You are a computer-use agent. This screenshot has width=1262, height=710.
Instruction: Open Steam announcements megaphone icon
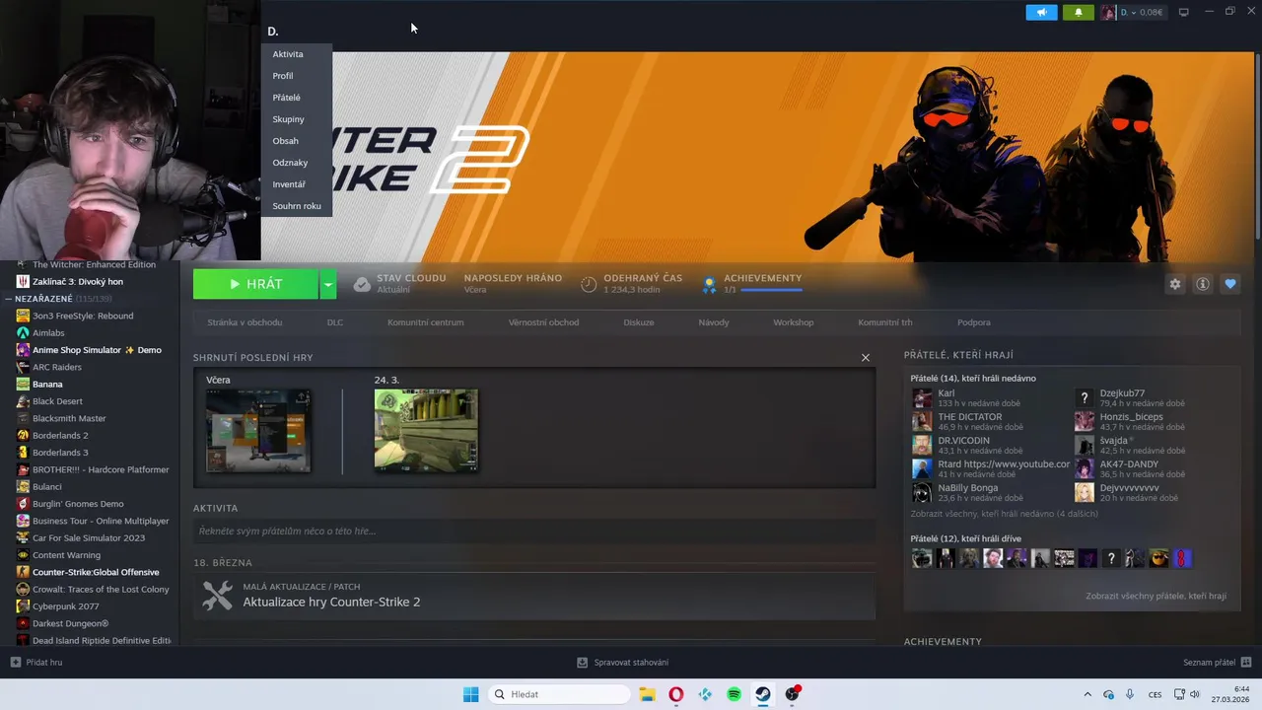click(1041, 13)
